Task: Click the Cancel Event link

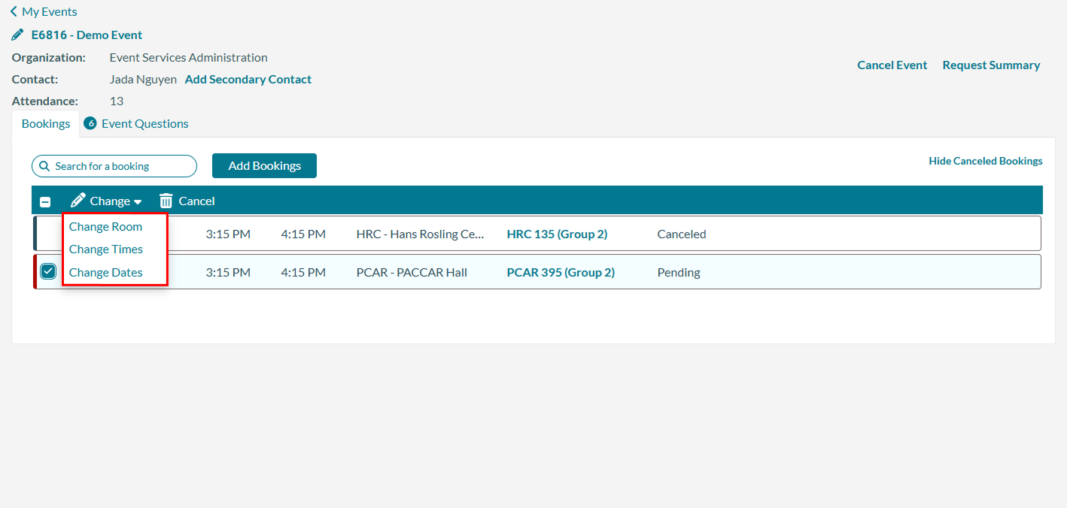Action: pos(892,65)
